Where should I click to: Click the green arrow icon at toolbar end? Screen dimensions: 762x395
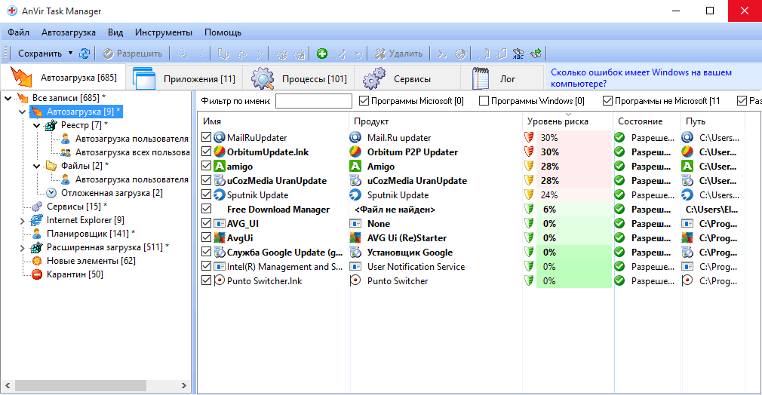pyautogui.click(x=536, y=54)
